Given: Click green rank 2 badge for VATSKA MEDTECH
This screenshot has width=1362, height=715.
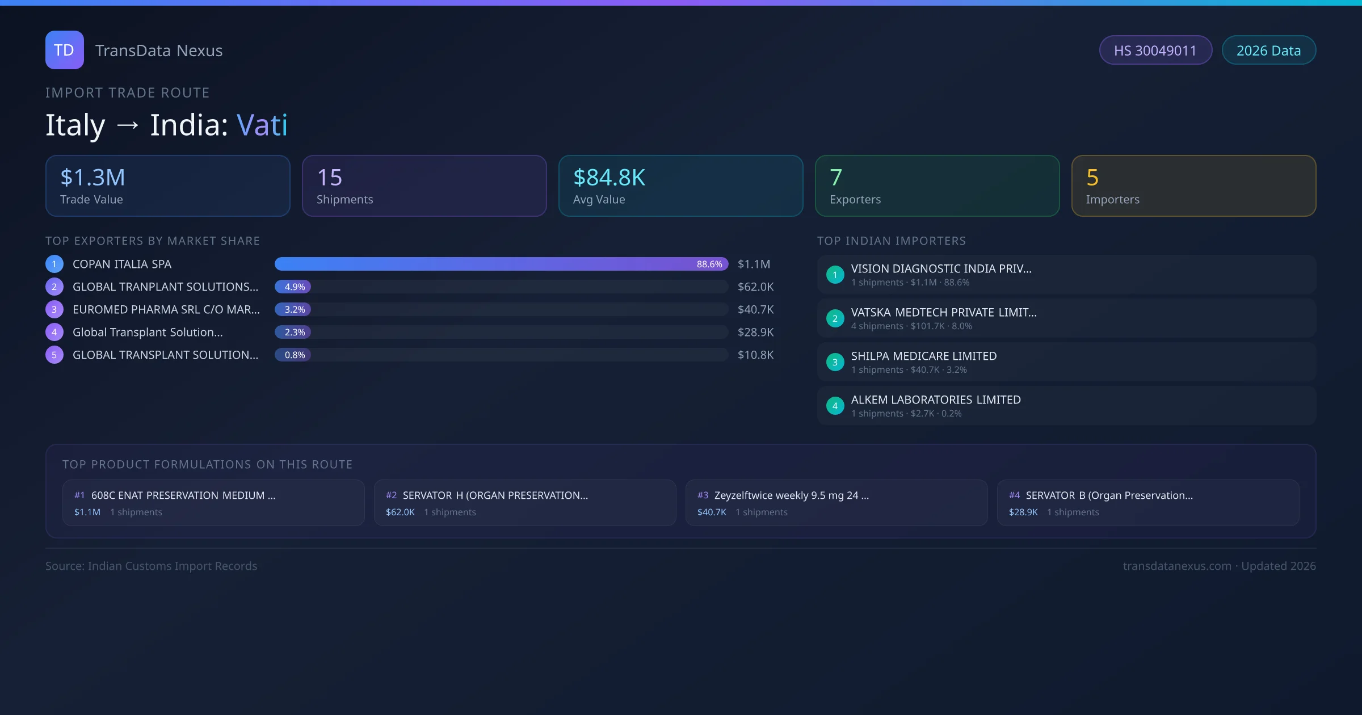Looking at the screenshot, I should [x=835, y=318].
